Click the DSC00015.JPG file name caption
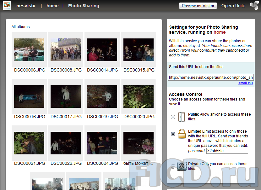 tap(139, 70)
